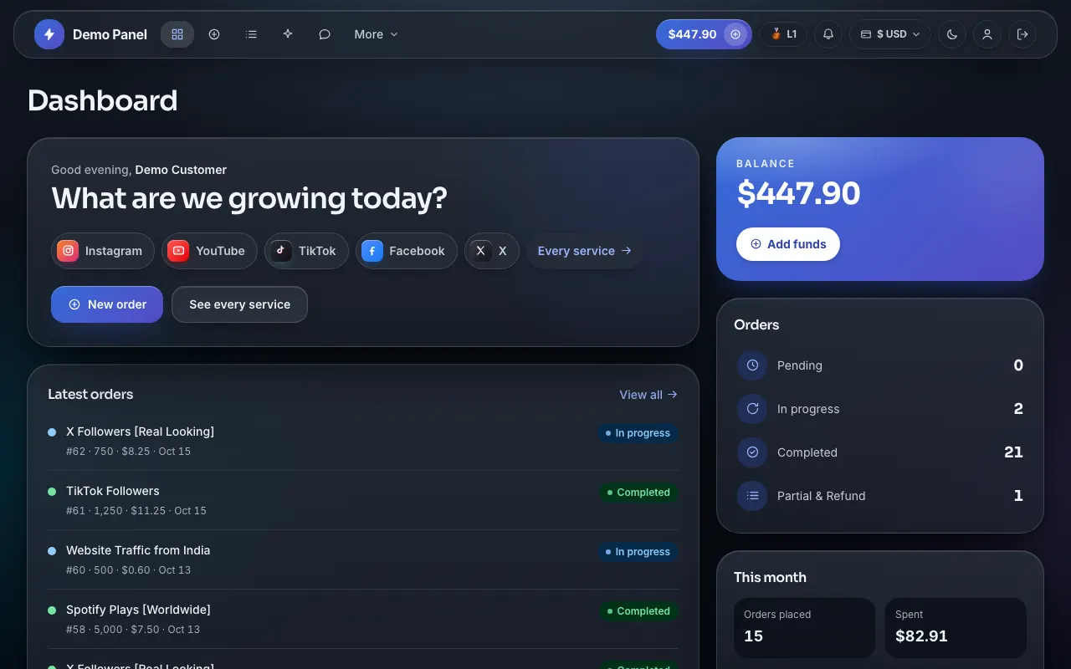The height and width of the screenshot is (669, 1071).
Task: Open notifications bell
Action: click(x=828, y=34)
